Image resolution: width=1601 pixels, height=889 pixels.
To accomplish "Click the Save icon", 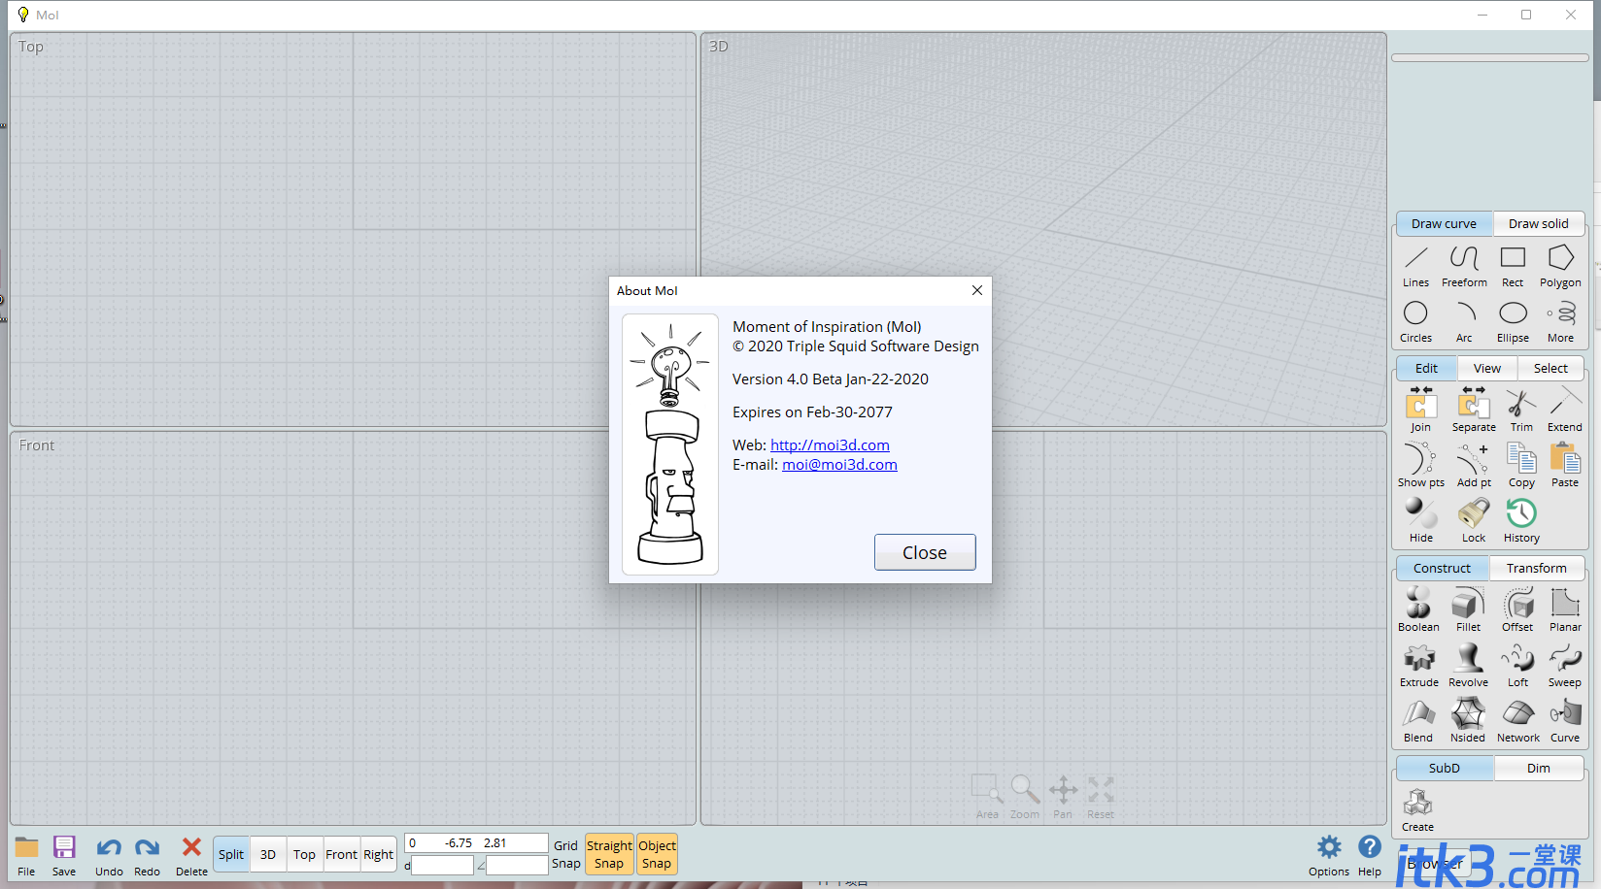I will tap(64, 855).
